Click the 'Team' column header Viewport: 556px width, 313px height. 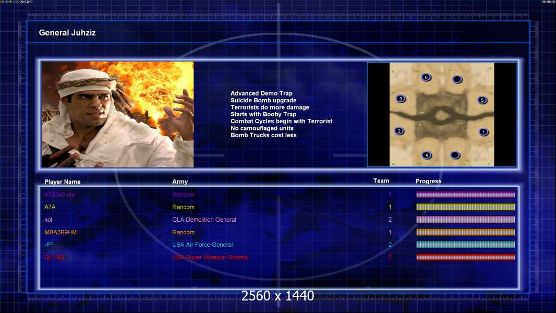(381, 181)
